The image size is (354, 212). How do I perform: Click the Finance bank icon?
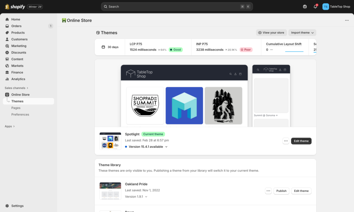[7, 72]
